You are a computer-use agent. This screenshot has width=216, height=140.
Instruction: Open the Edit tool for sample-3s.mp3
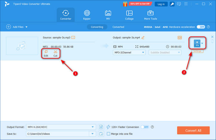coord(46,54)
